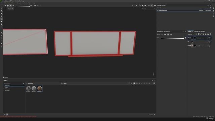Open the Mode menu
This screenshot has height=121, width=215.
[8, 3]
